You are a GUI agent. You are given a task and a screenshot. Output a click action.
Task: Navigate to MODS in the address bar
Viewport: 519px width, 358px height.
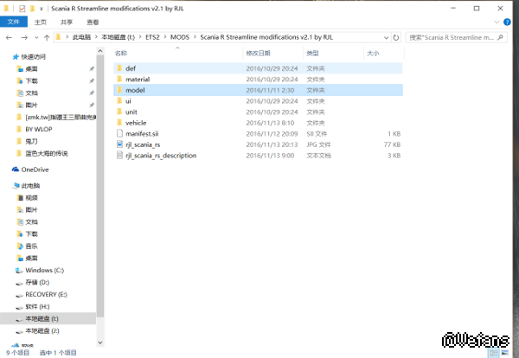click(180, 37)
